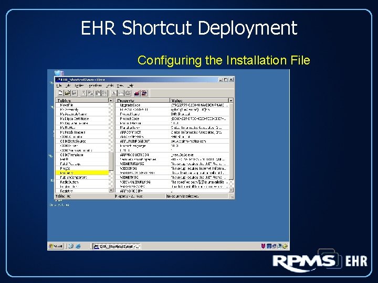This screenshot has height=283, width=378.
Task: Click the Value column header
Action: [199, 100]
